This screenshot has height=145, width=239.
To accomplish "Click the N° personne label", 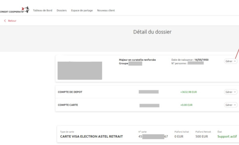I will [x=179, y=63].
